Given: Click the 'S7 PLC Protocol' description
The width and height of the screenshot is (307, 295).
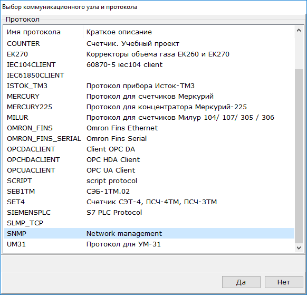Looking at the screenshot, I should tap(114, 213).
